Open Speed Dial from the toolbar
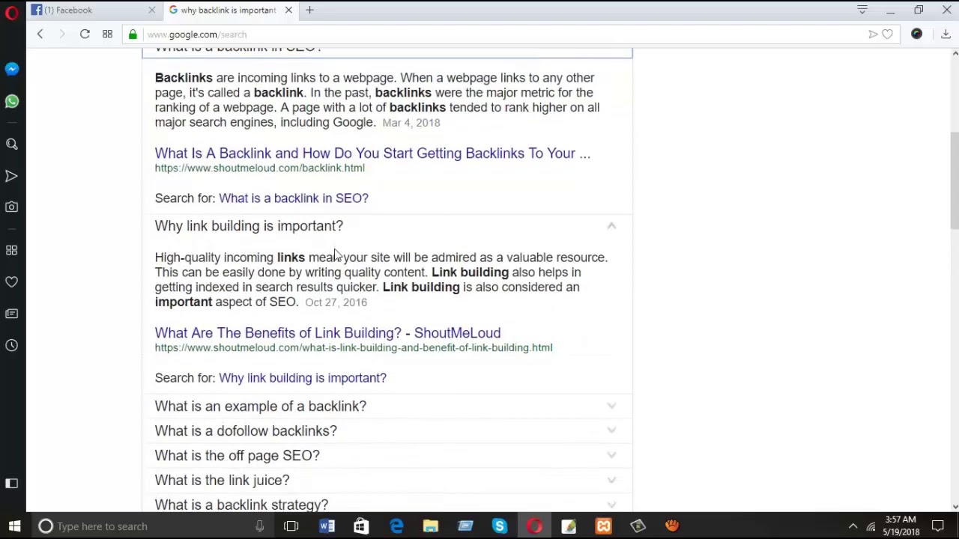This screenshot has width=959, height=539. coord(107,34)
